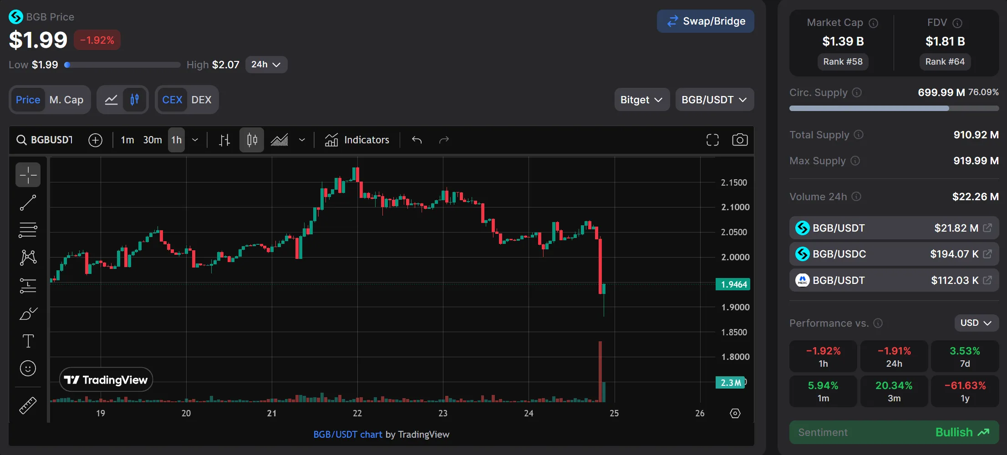Image resolution: width=1007 pixels, height=455 pixels.
Task: Select the crosshair cursor tool
Action: [28, 175]
